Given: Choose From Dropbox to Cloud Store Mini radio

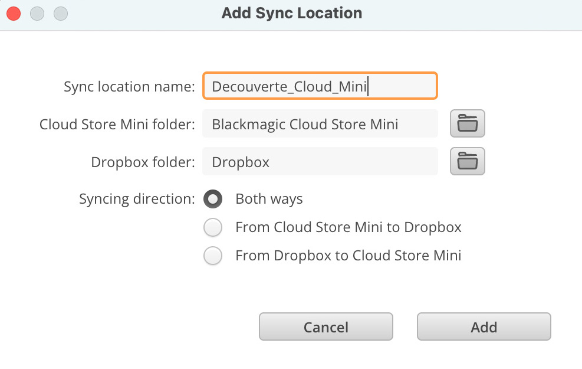Looking at the screenshot, I should pyautogui.click(x=213, y=256).
